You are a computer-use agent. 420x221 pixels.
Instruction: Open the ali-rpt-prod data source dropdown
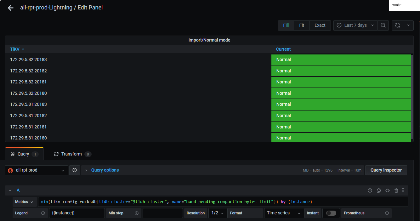click(x=37, y=170)
